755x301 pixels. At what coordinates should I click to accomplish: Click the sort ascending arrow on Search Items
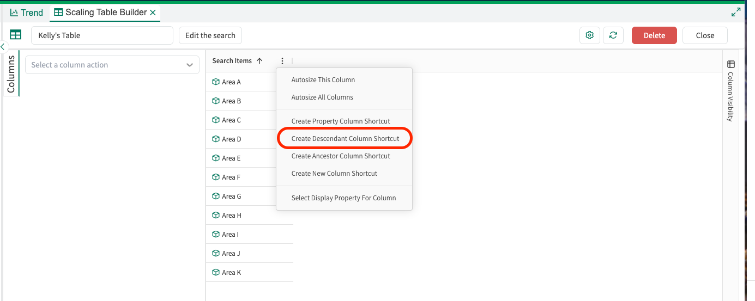click(259, 61)
